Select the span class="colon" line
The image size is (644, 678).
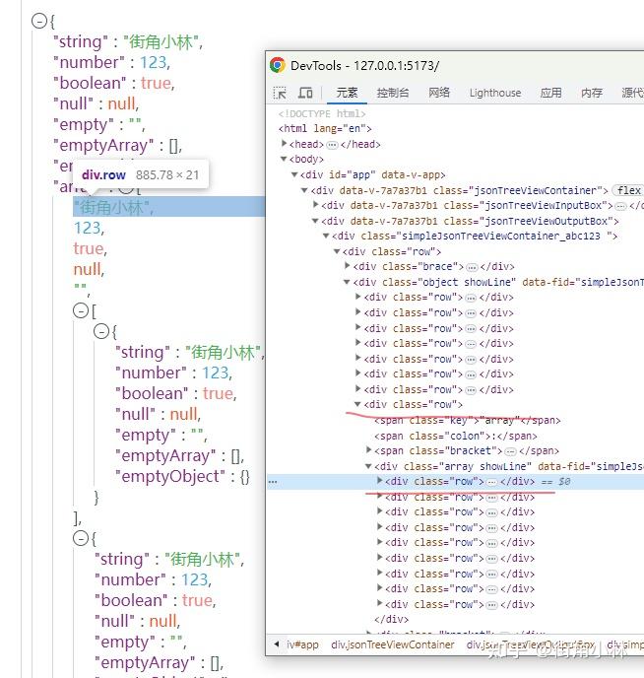tap(456, 436)
